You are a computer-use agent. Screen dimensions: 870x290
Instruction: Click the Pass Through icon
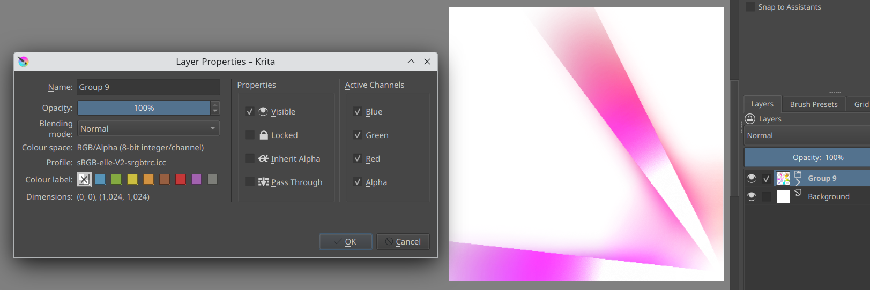[263, 182]
